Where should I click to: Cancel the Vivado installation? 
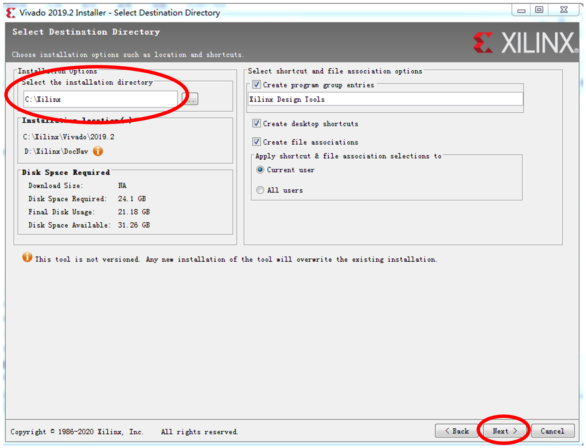point(553,431)
